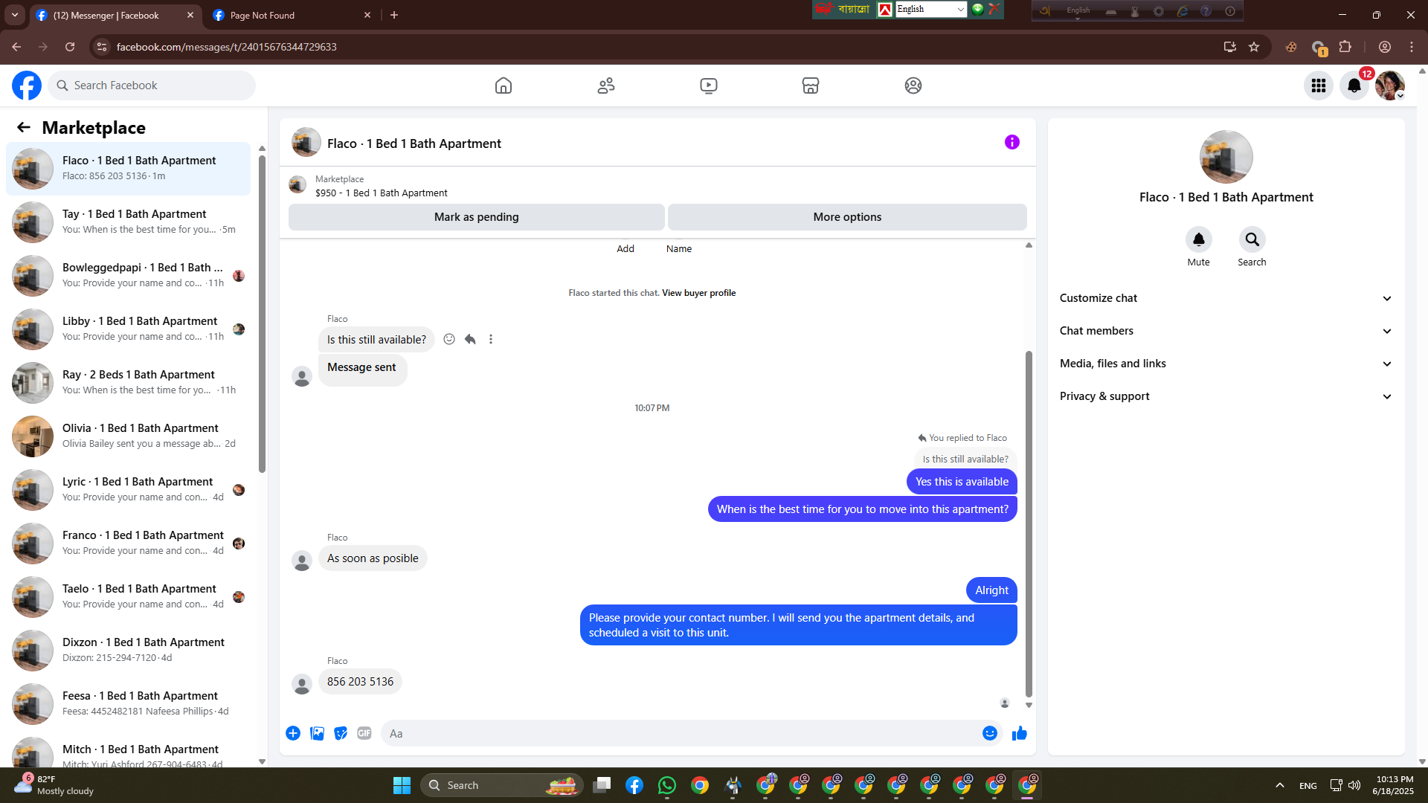Expand the Privacy & support section
Screen dimensions: 1428x803
1226,396
